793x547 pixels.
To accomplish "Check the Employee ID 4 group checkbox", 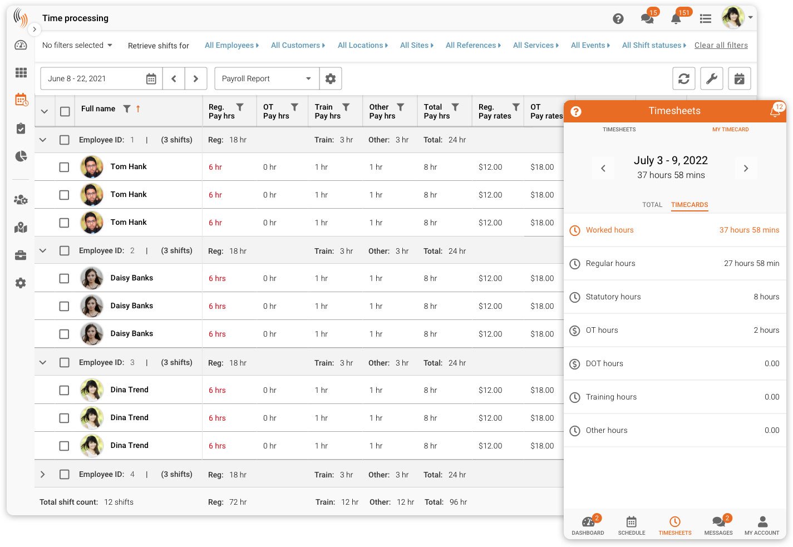I will [65, 475].
